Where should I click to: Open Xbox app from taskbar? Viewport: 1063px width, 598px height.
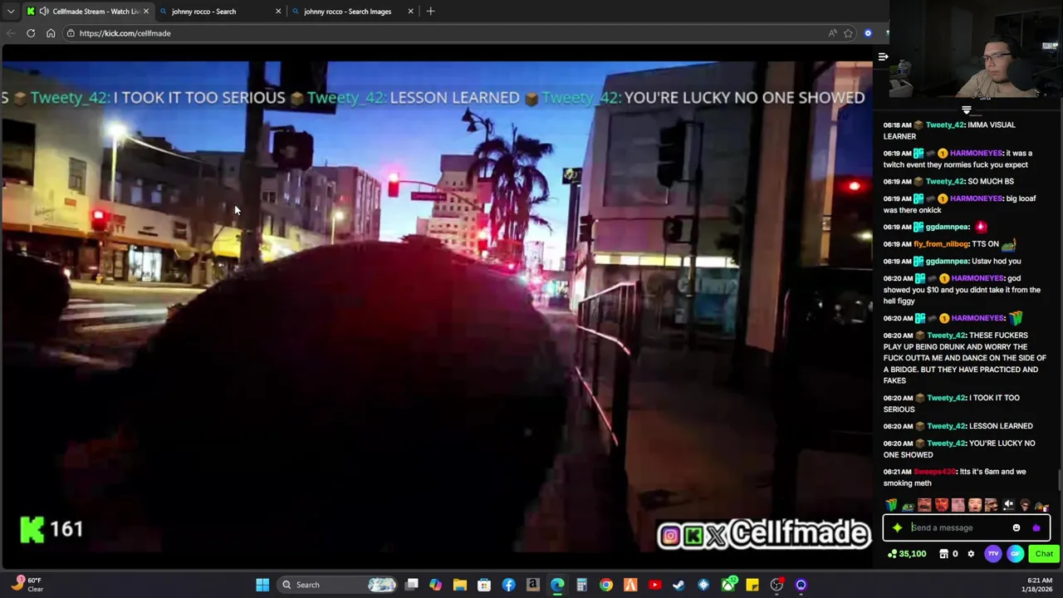coord(728,585)
